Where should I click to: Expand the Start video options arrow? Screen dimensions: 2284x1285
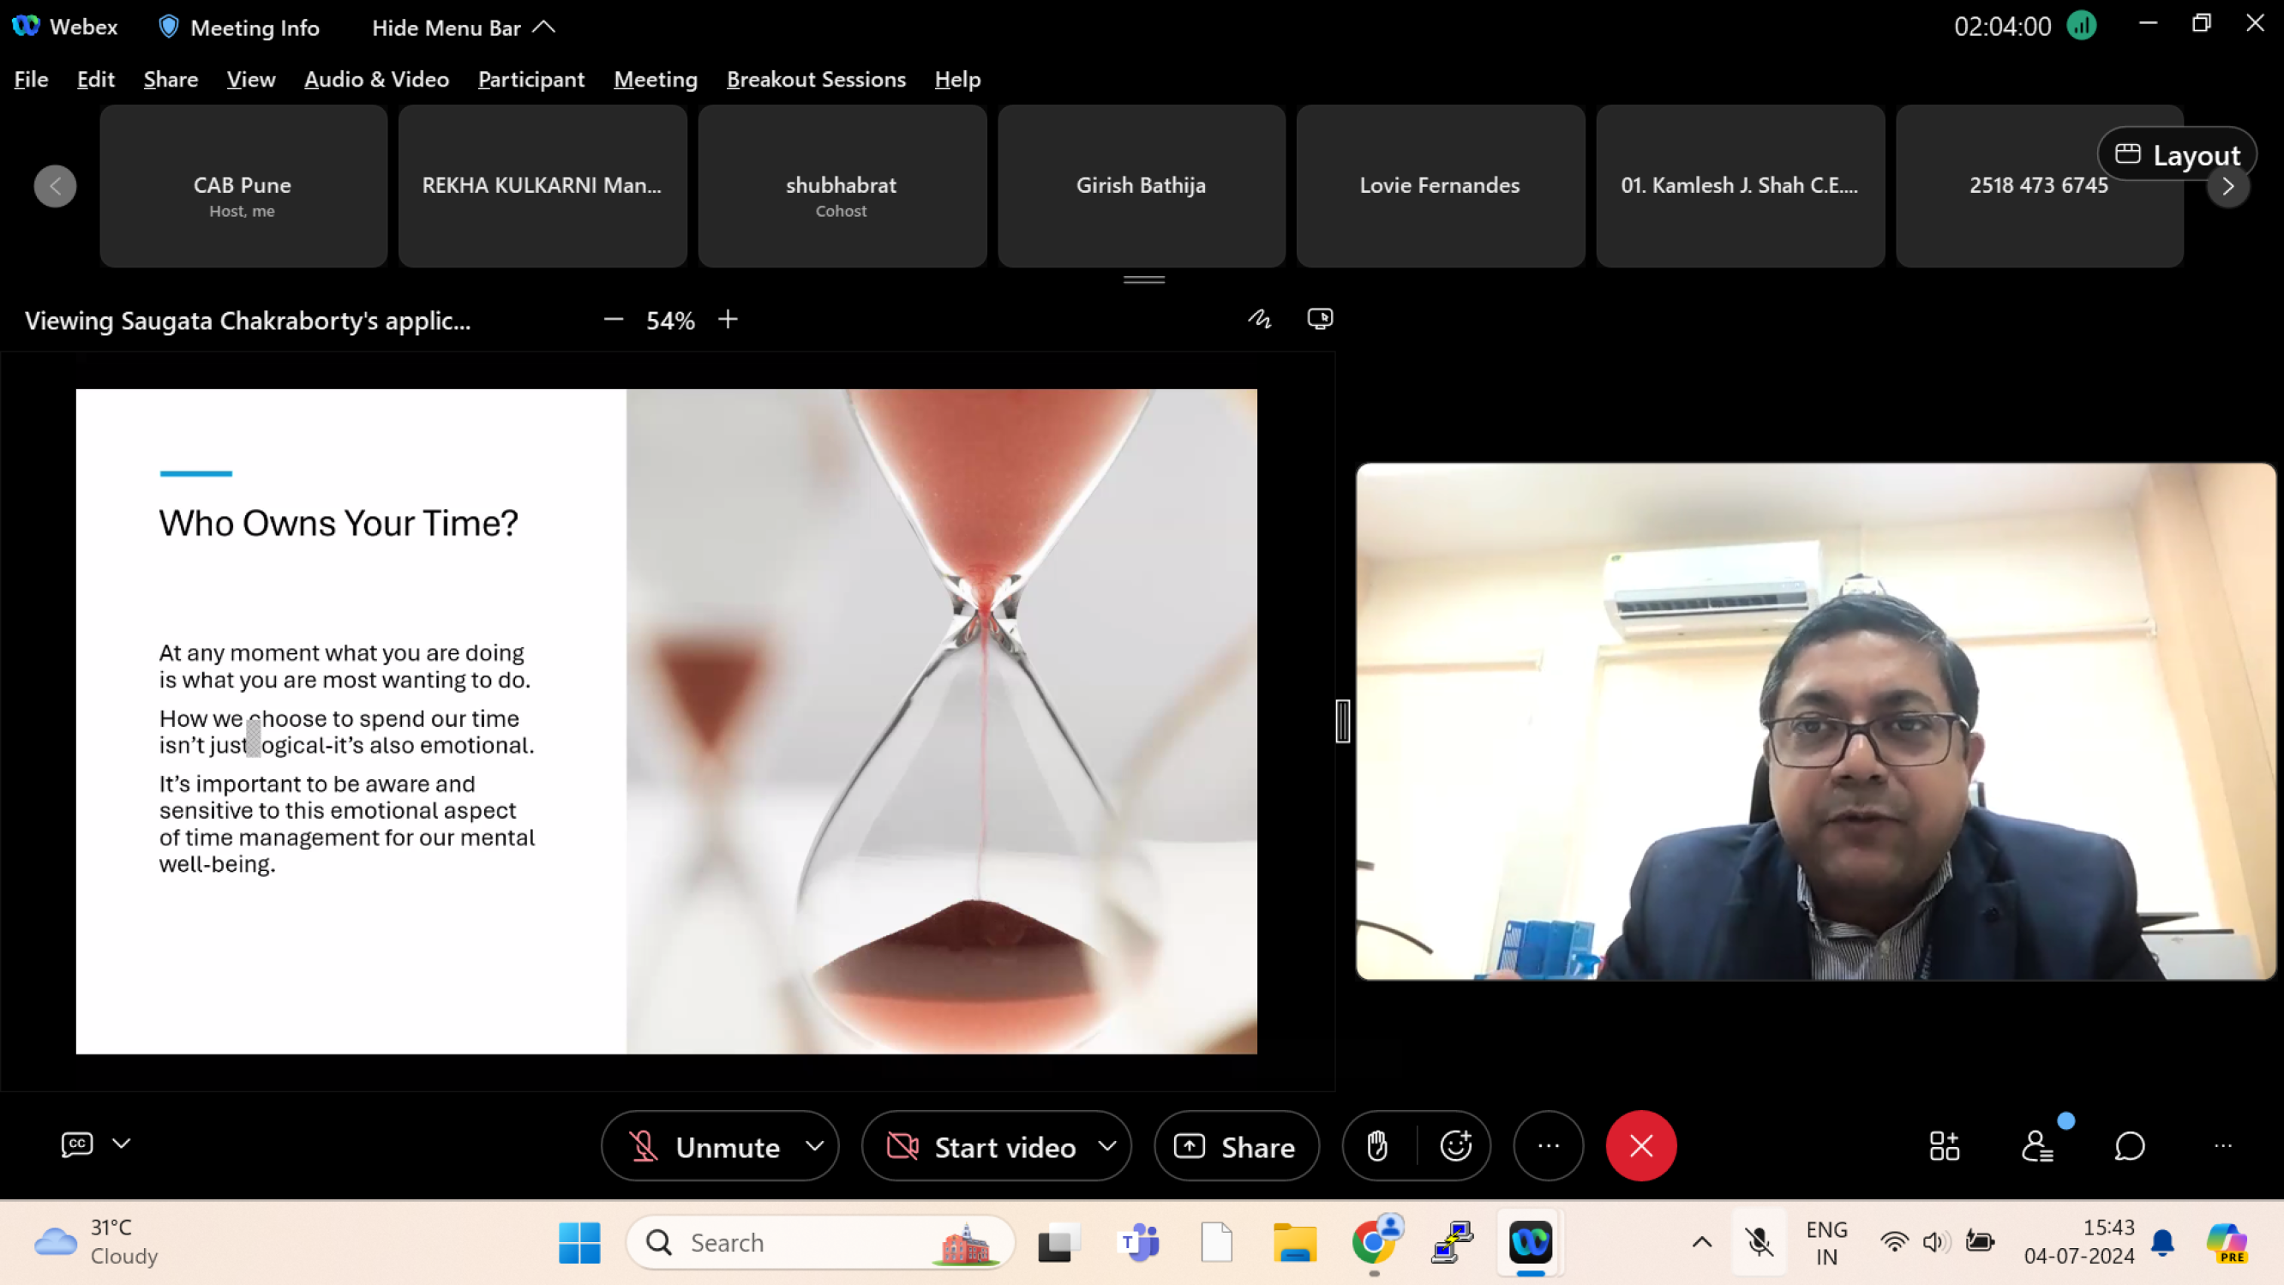coord(1107,1146)
